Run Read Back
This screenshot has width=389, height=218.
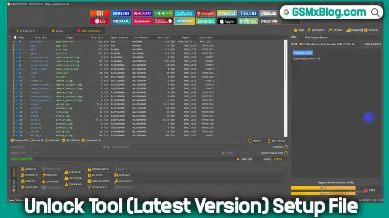[122, 175]
